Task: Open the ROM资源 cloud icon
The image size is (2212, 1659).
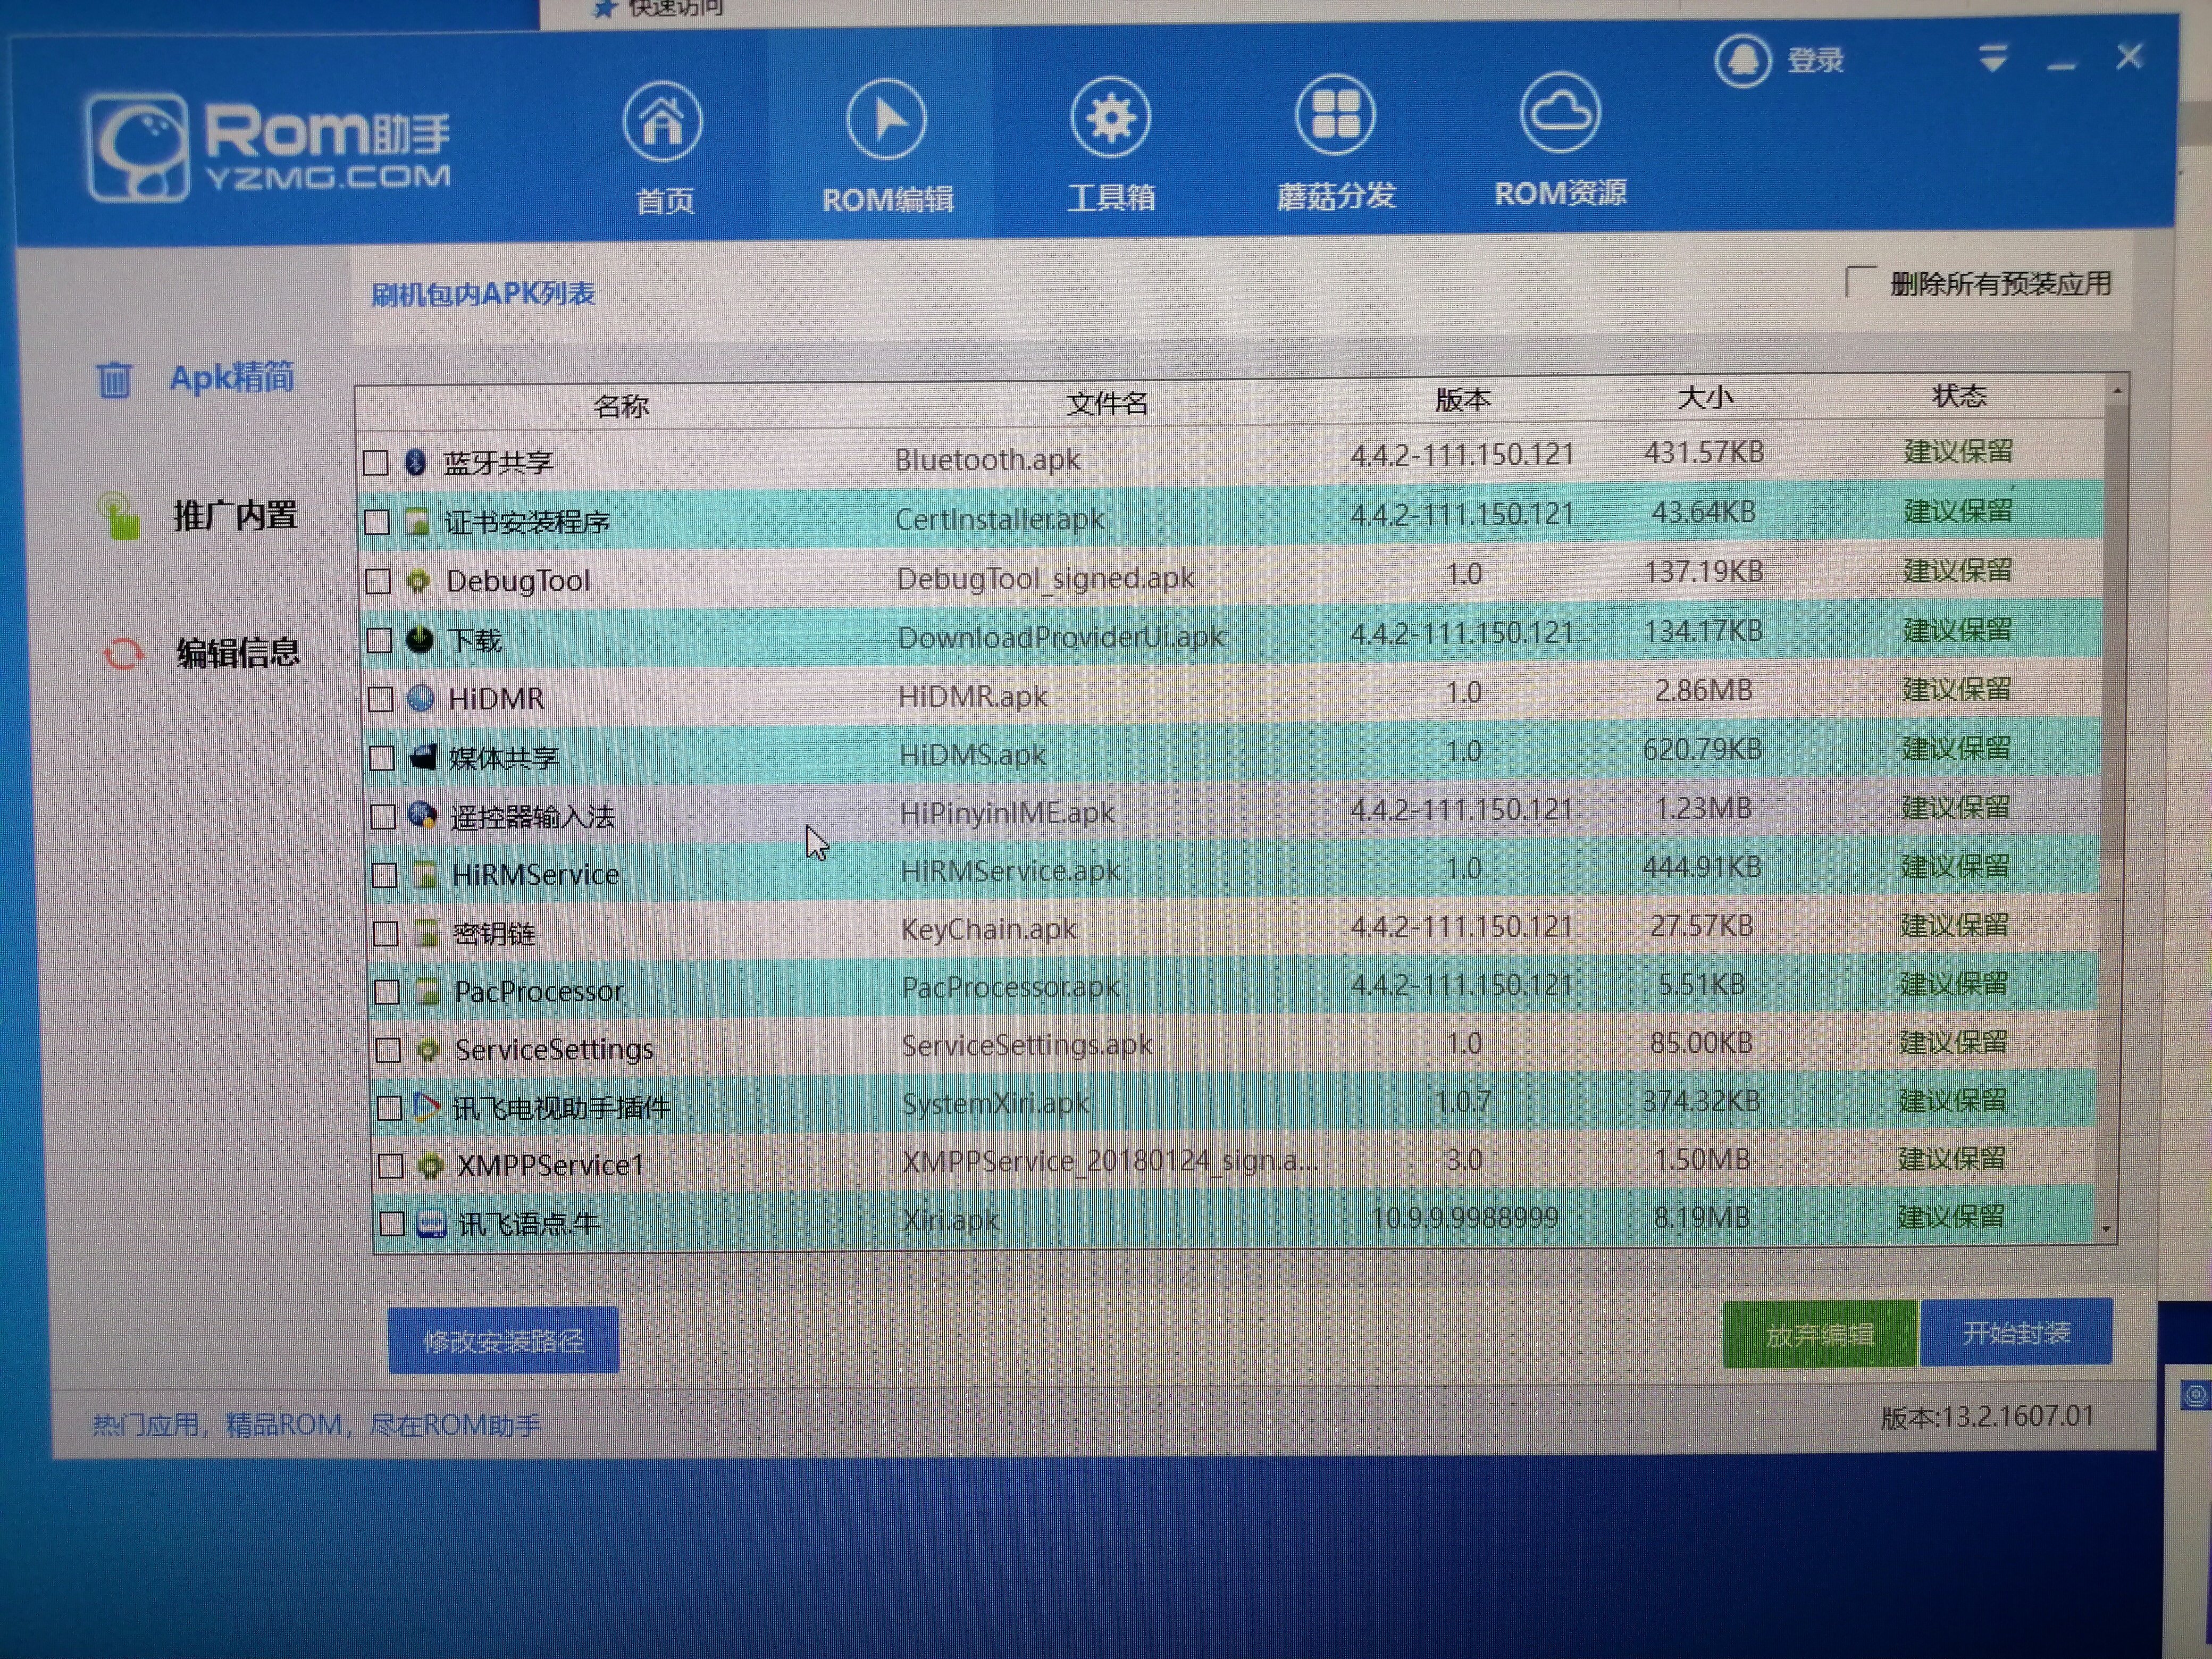Action: tap(1559, 112)
